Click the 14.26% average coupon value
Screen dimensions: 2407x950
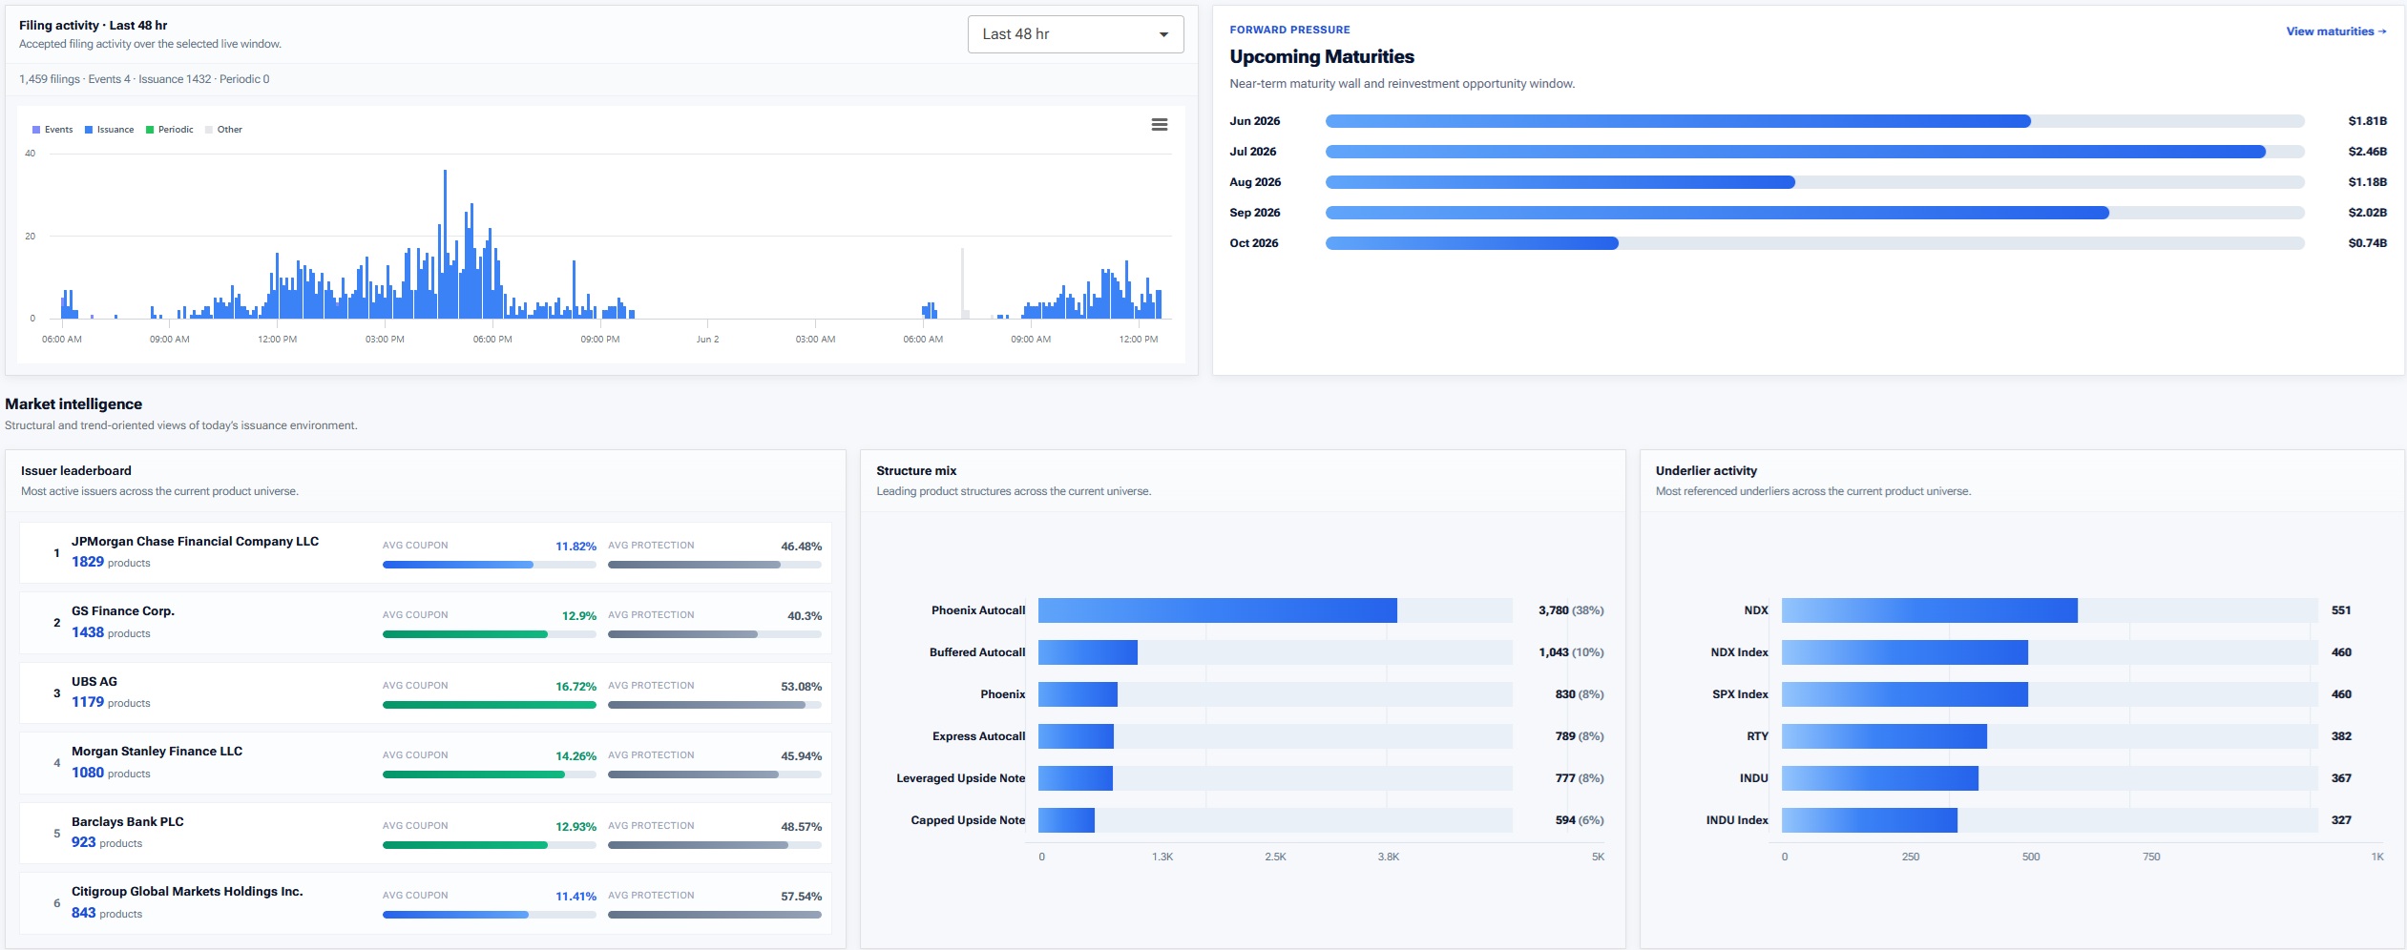[576, 756]
